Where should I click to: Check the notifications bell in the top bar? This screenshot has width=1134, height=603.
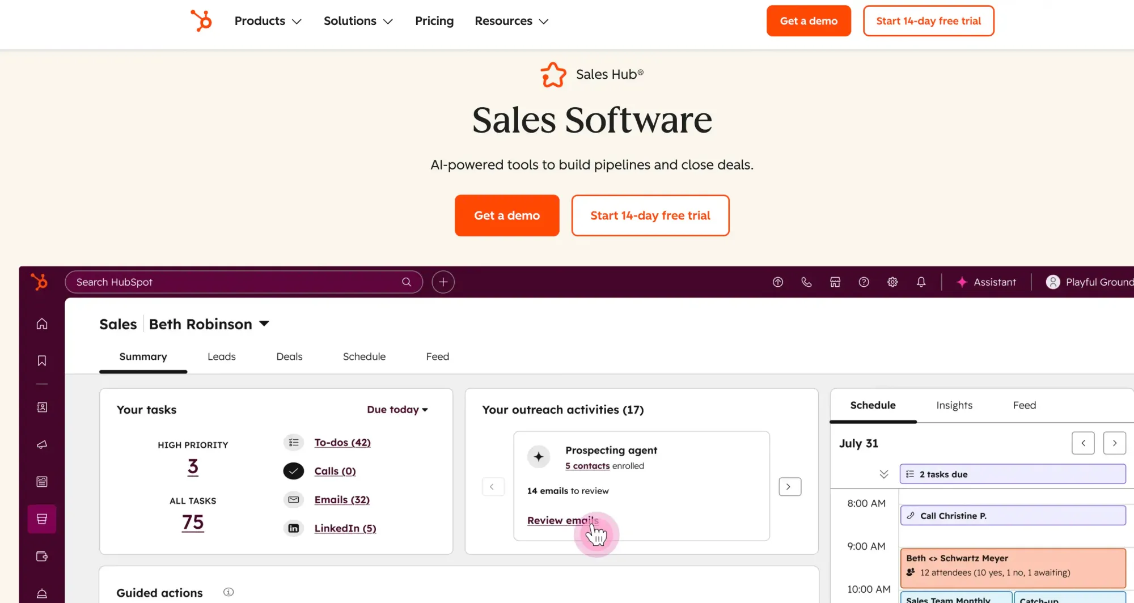point(921,282)
